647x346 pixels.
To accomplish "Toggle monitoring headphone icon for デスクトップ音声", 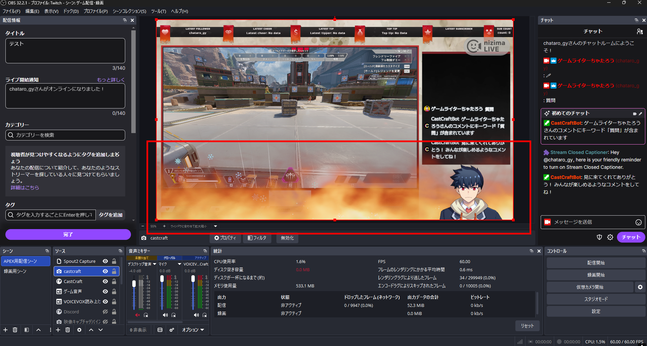I will [x=146, y=315].
